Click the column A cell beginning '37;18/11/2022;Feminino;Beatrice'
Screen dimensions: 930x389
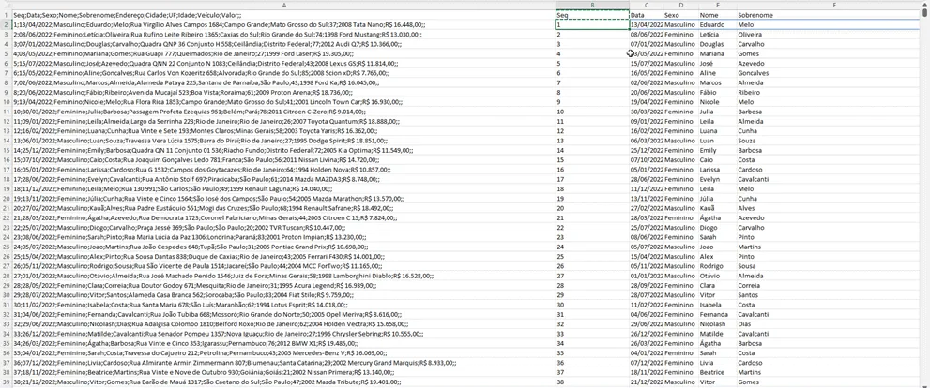point(283,372)
